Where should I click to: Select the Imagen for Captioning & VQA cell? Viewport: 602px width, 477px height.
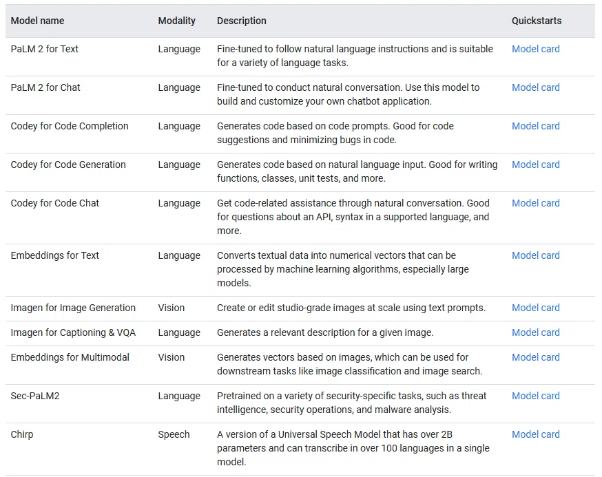coord(73,332)
